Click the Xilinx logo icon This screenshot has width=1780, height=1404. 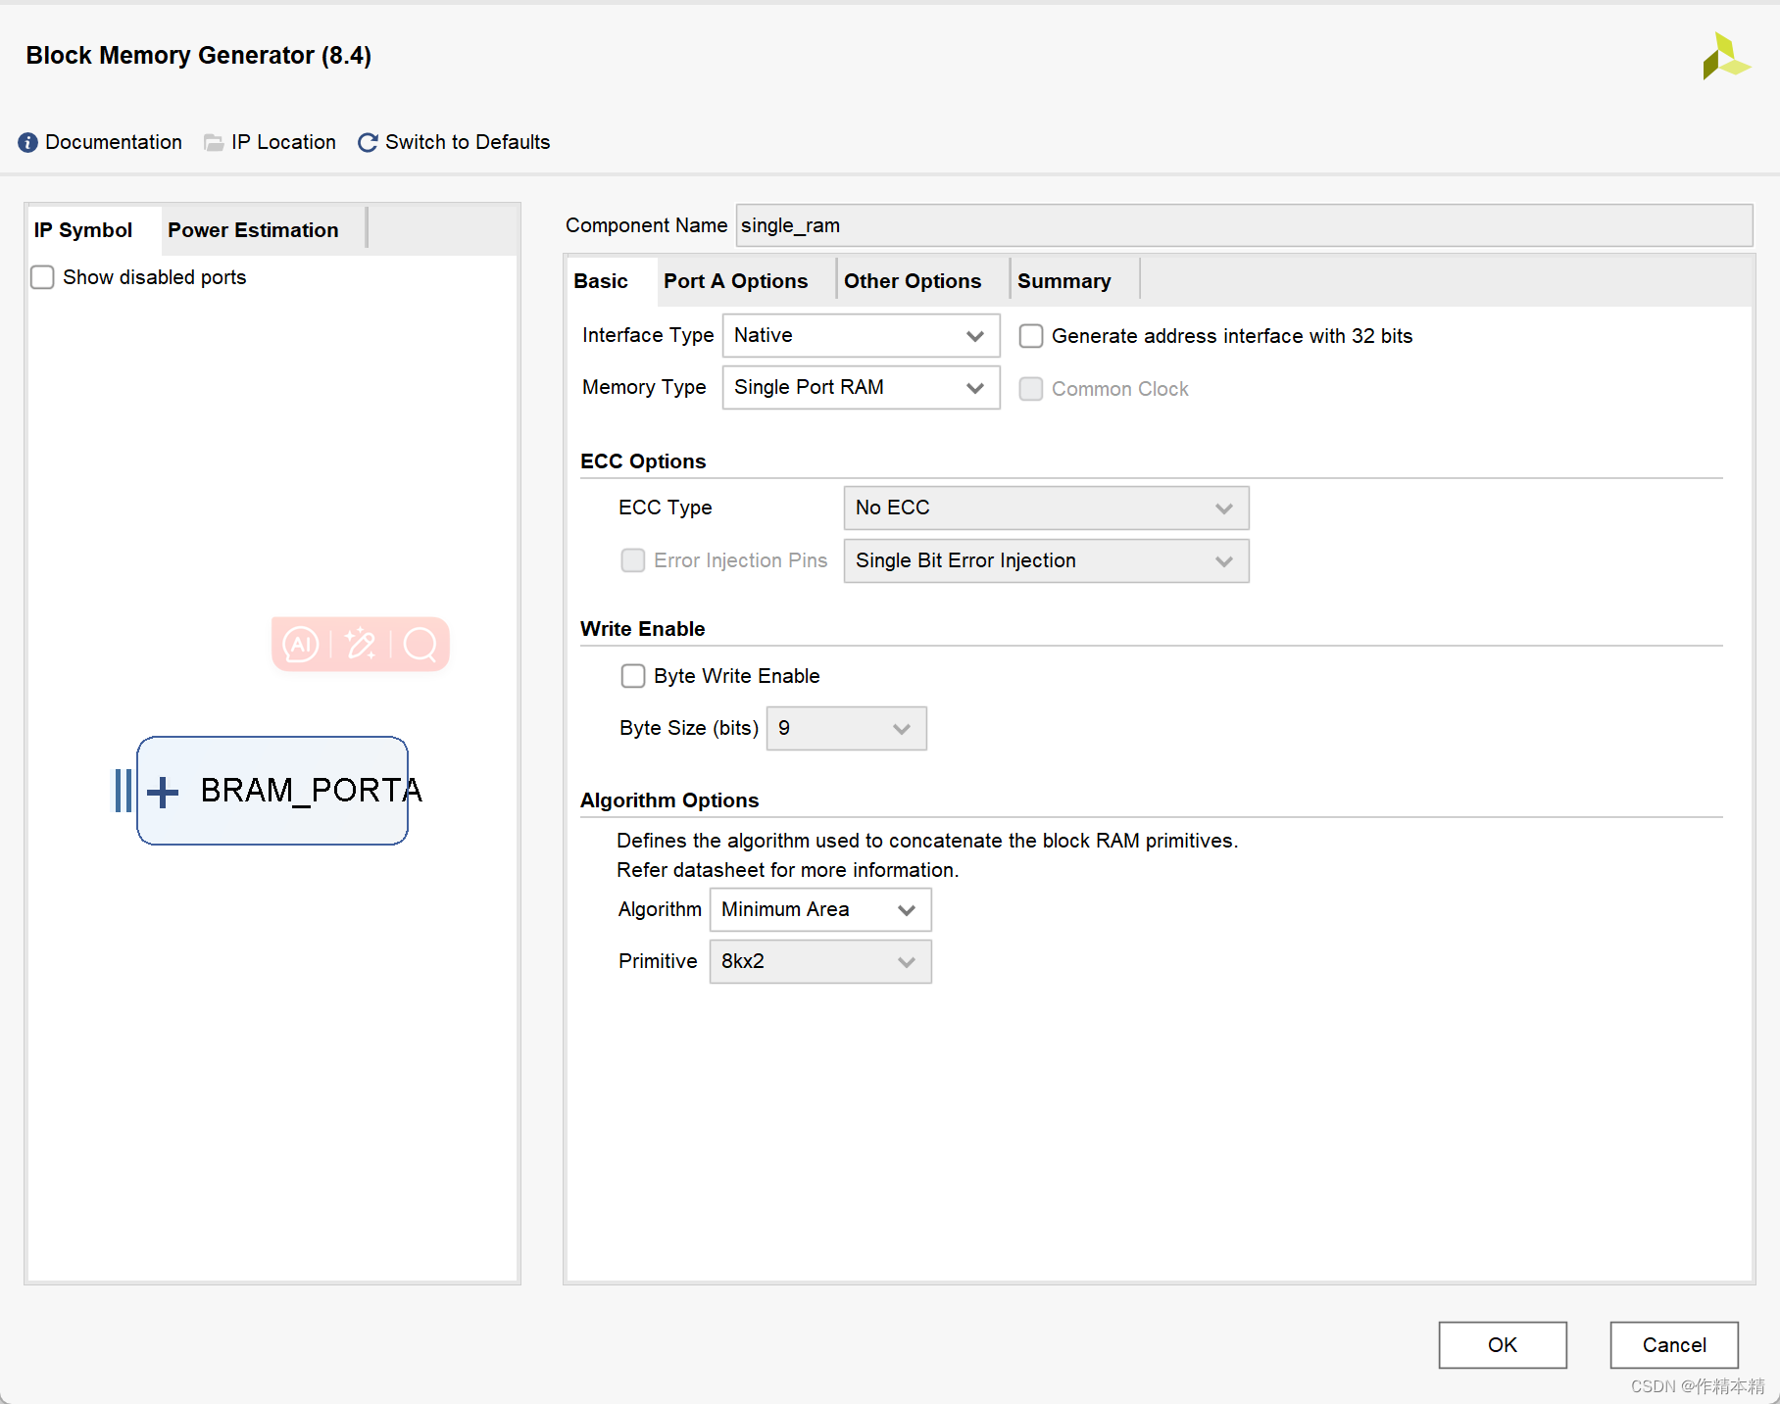point(1726,56)
